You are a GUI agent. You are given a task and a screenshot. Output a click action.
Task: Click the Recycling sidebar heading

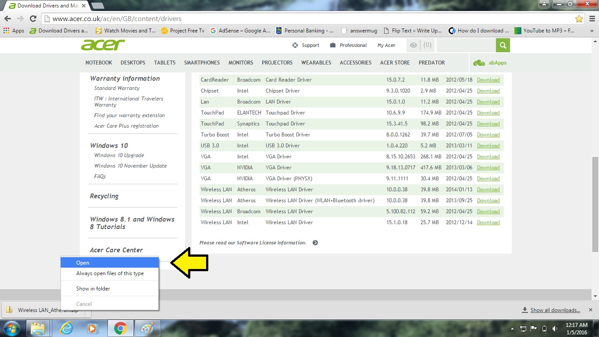point(104,196)
